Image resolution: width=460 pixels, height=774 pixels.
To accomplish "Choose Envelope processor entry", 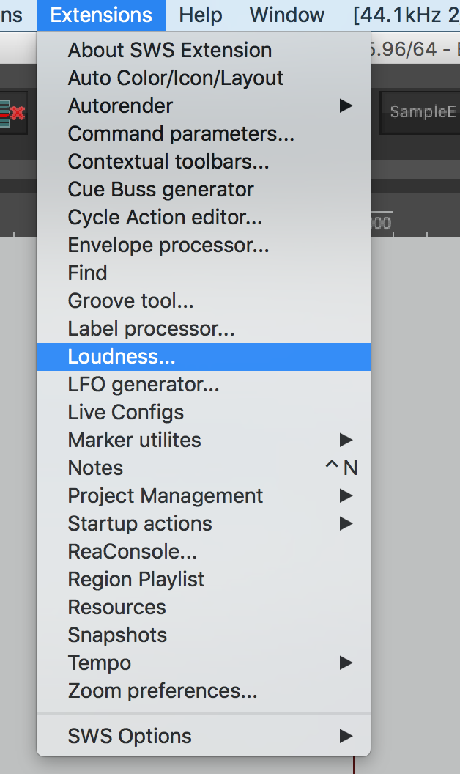I will click(168, 246).
